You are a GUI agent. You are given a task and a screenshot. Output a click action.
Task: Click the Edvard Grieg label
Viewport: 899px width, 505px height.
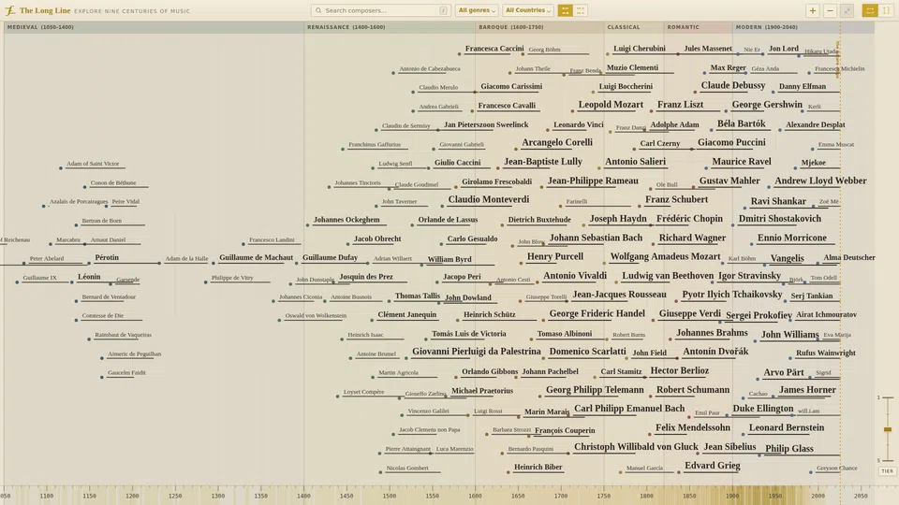[x=712, y=466]
